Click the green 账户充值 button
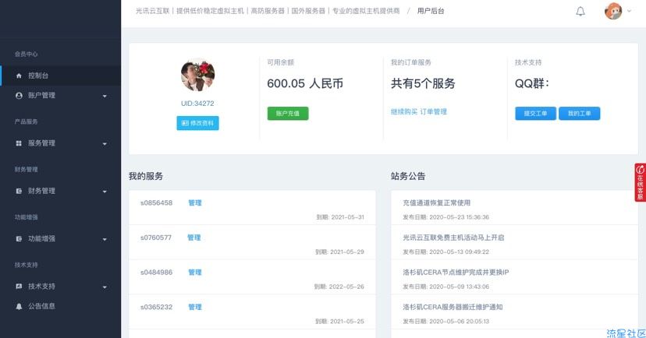Viewport: 646px width, 338px height. pyautogui.click(x=288, y=114)
